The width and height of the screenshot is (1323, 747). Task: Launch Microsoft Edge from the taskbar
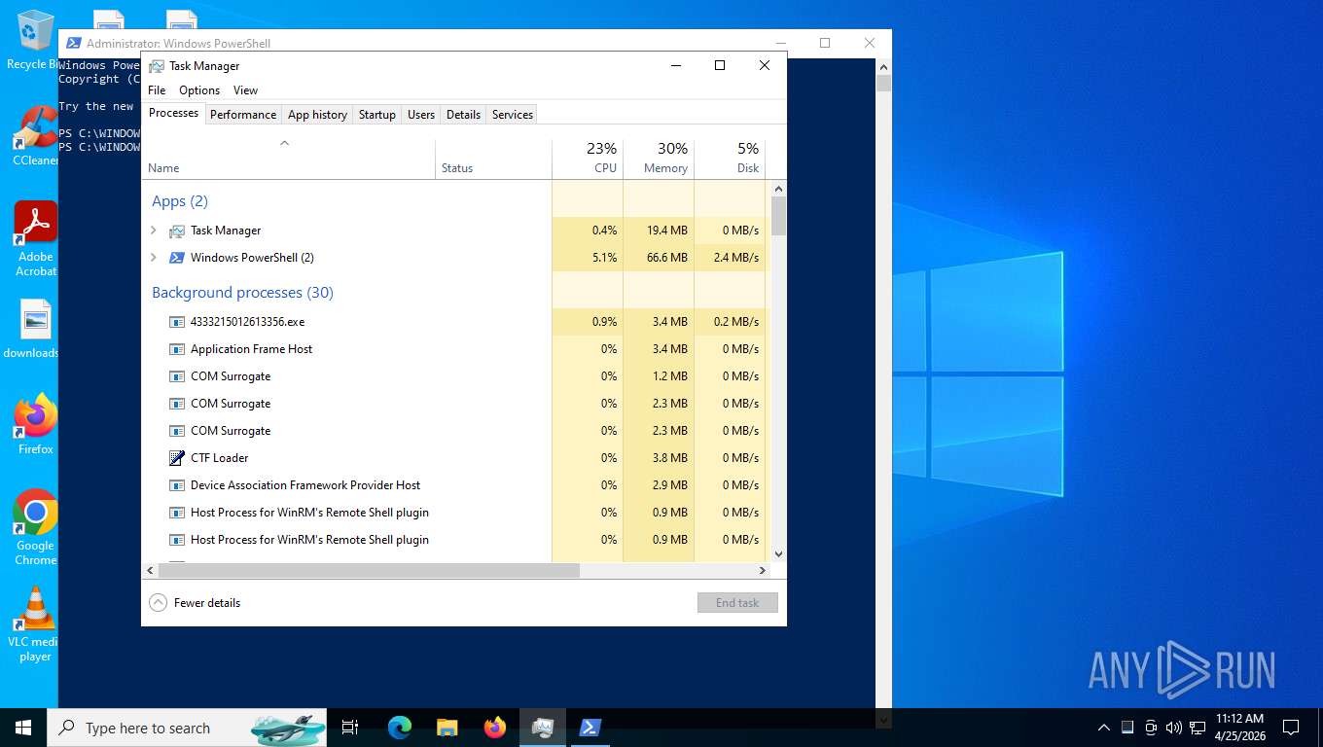(x=399, y=728)
